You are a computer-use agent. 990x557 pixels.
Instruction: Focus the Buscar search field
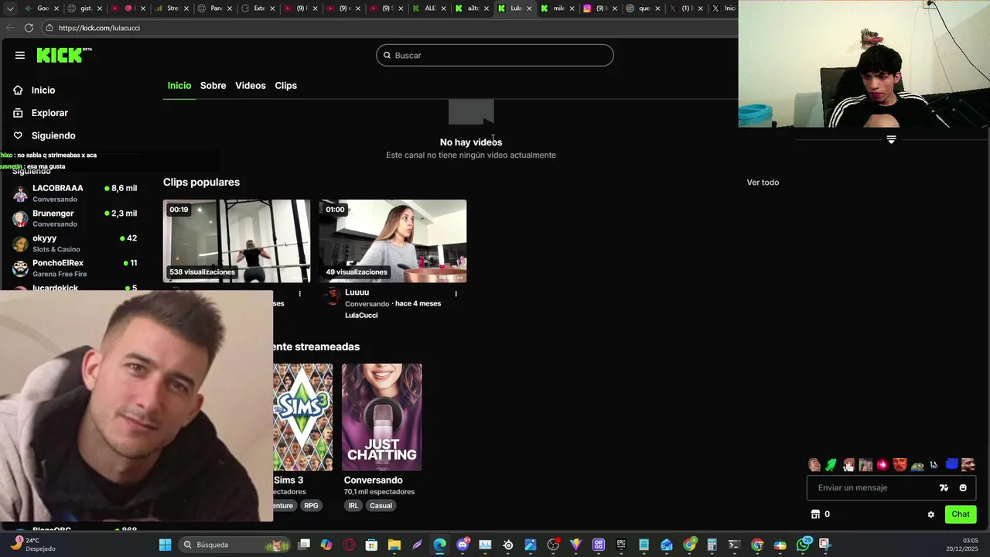(x=495, y=55)
